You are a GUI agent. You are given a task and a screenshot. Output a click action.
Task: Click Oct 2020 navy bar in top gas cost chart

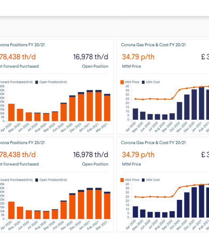point(179,111)
